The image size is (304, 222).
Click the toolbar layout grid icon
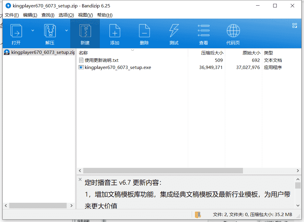coord(295,25)
